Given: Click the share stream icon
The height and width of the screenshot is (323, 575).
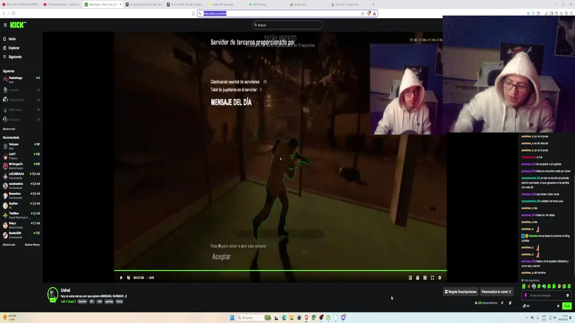Looking at the screenshot, I should tap(502, 303).
